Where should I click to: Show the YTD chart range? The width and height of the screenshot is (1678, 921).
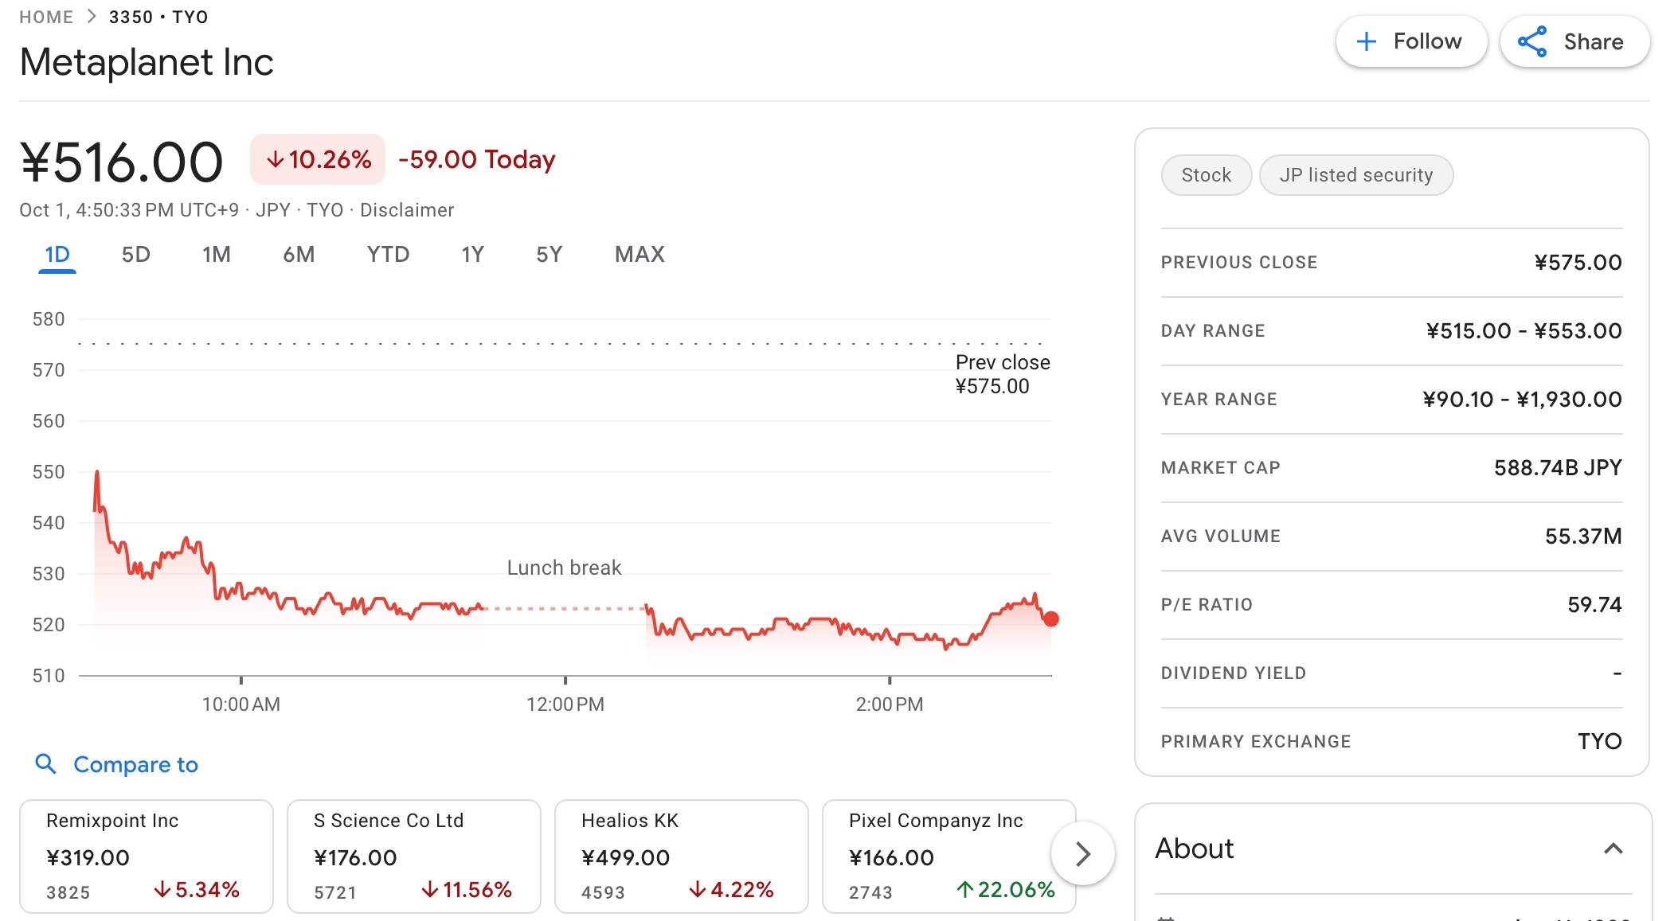pos(388,255)
